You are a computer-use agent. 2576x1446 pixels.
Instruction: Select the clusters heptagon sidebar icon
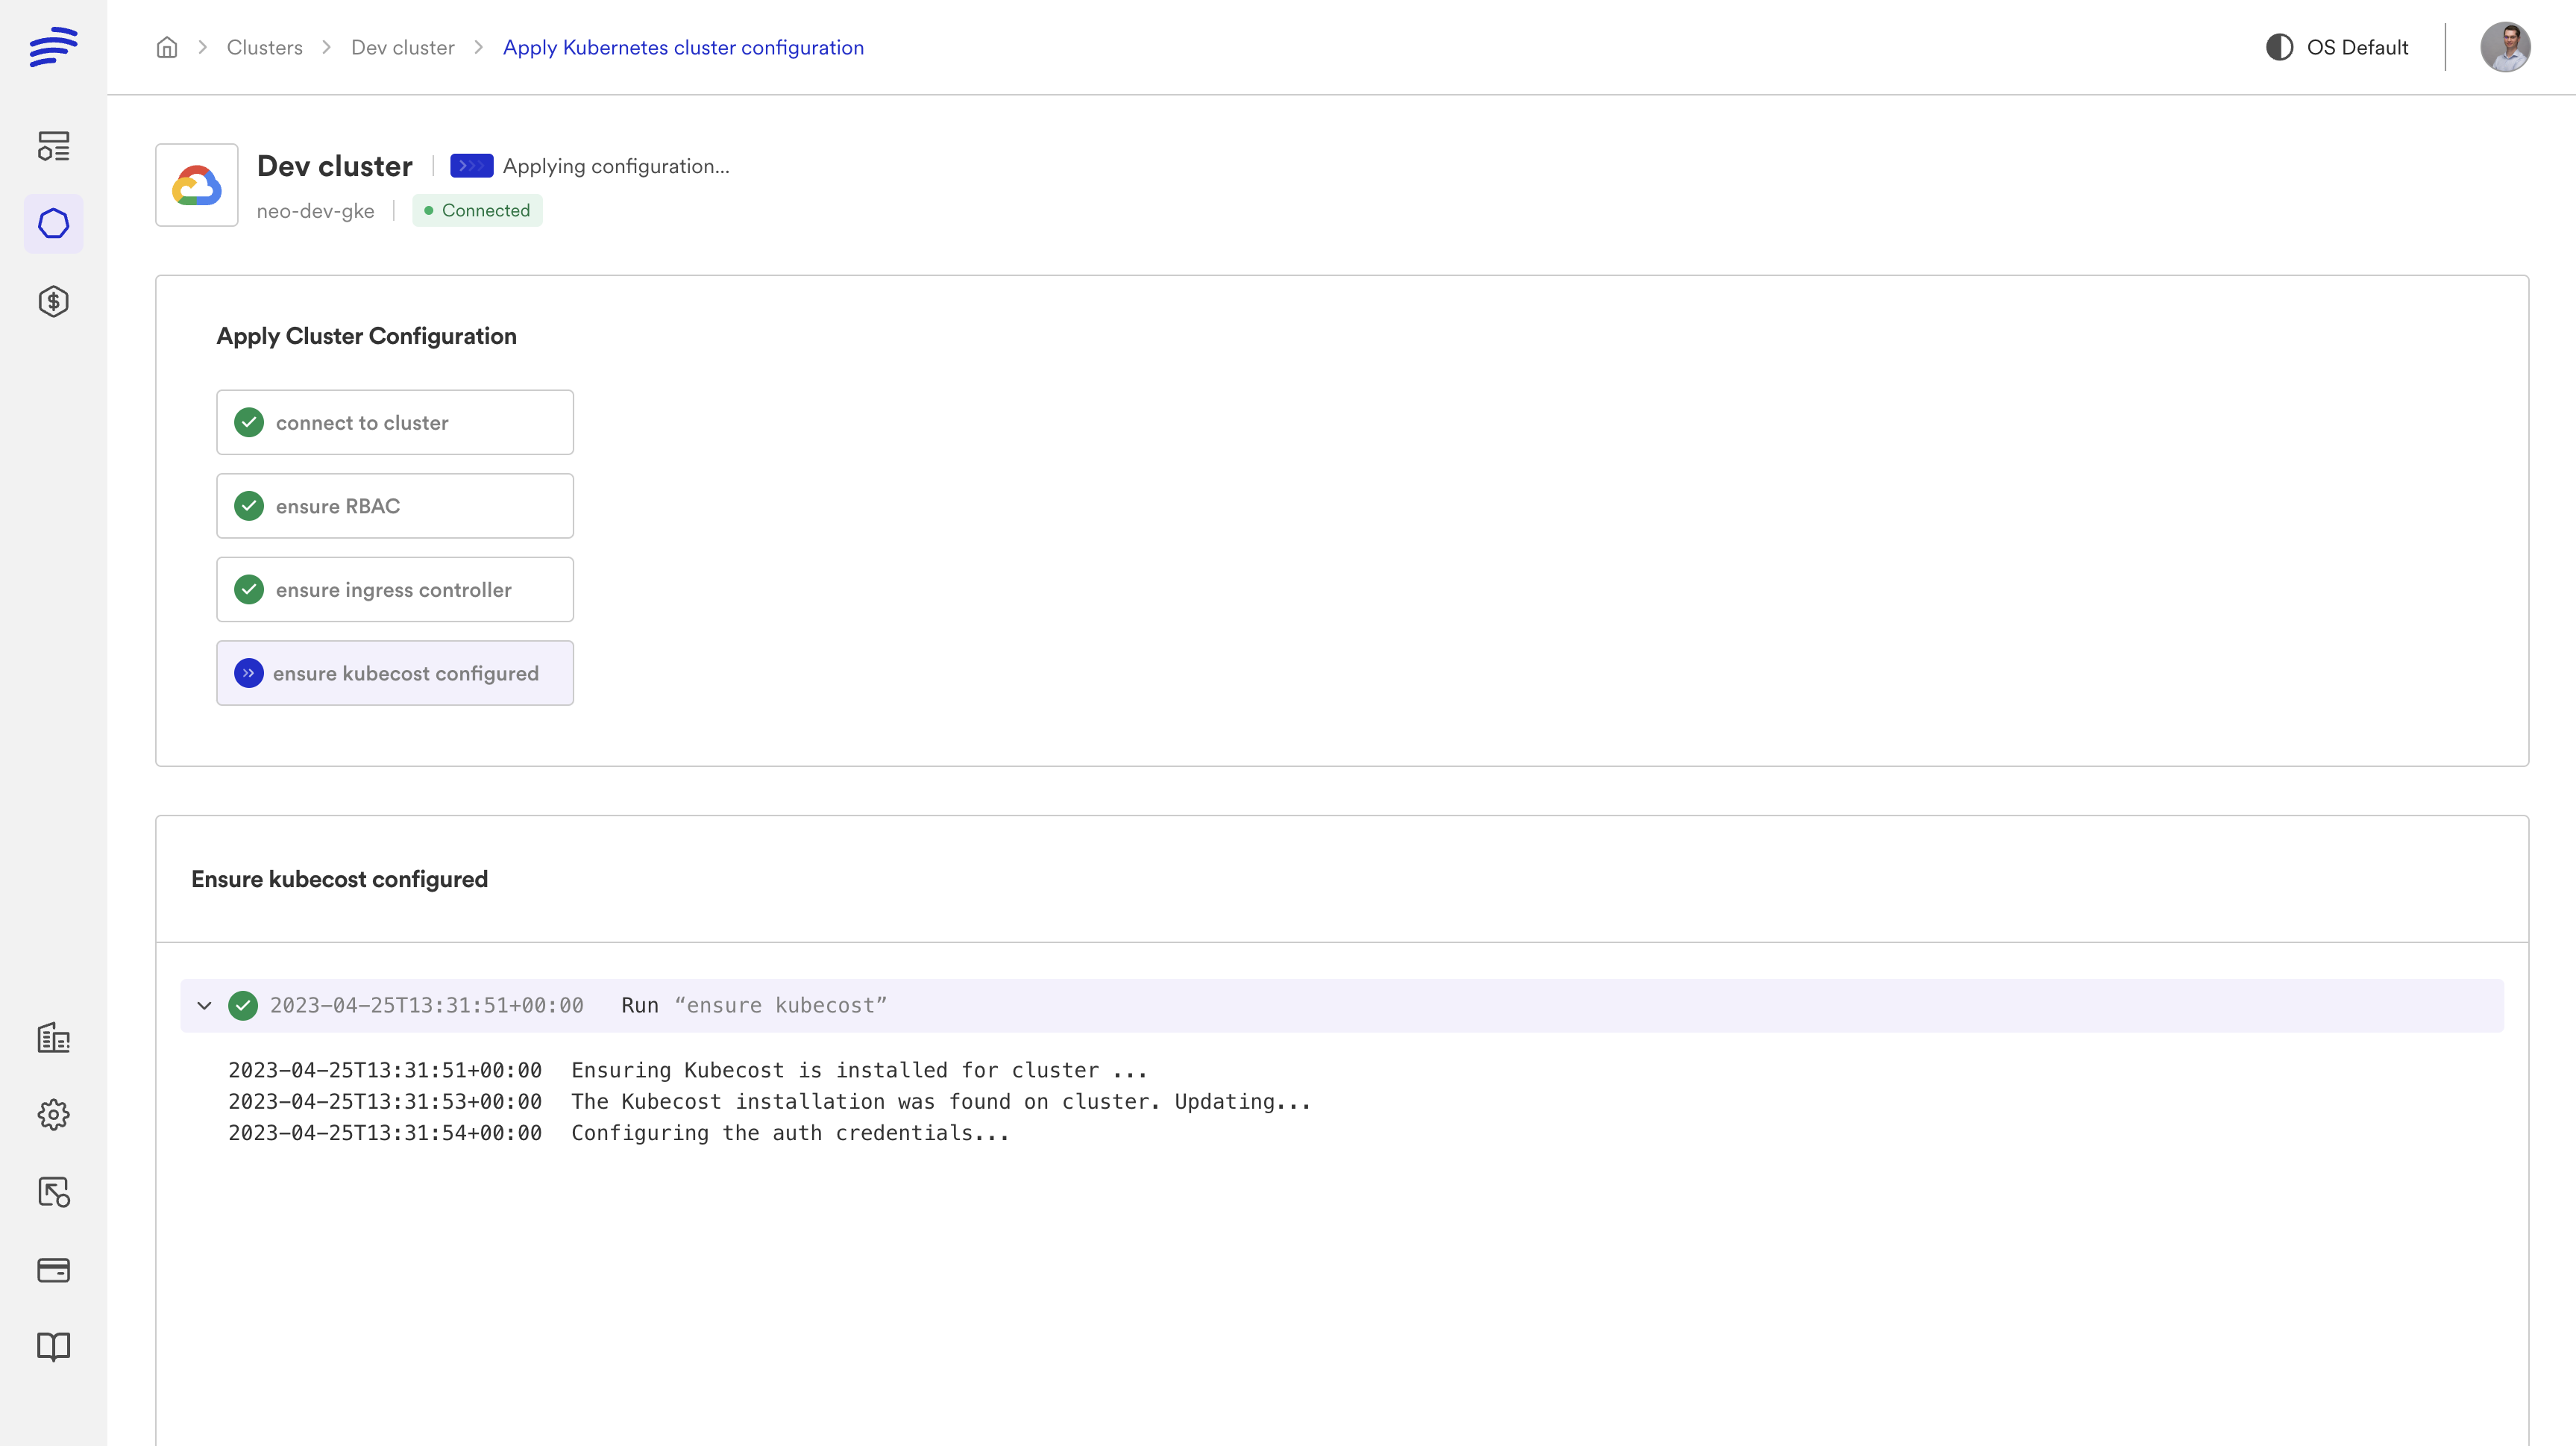[x=53, y=223]
